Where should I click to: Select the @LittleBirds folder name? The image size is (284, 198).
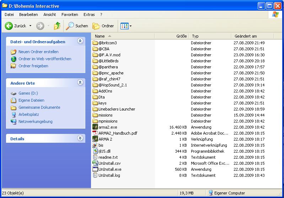click(x=108, y=61)
